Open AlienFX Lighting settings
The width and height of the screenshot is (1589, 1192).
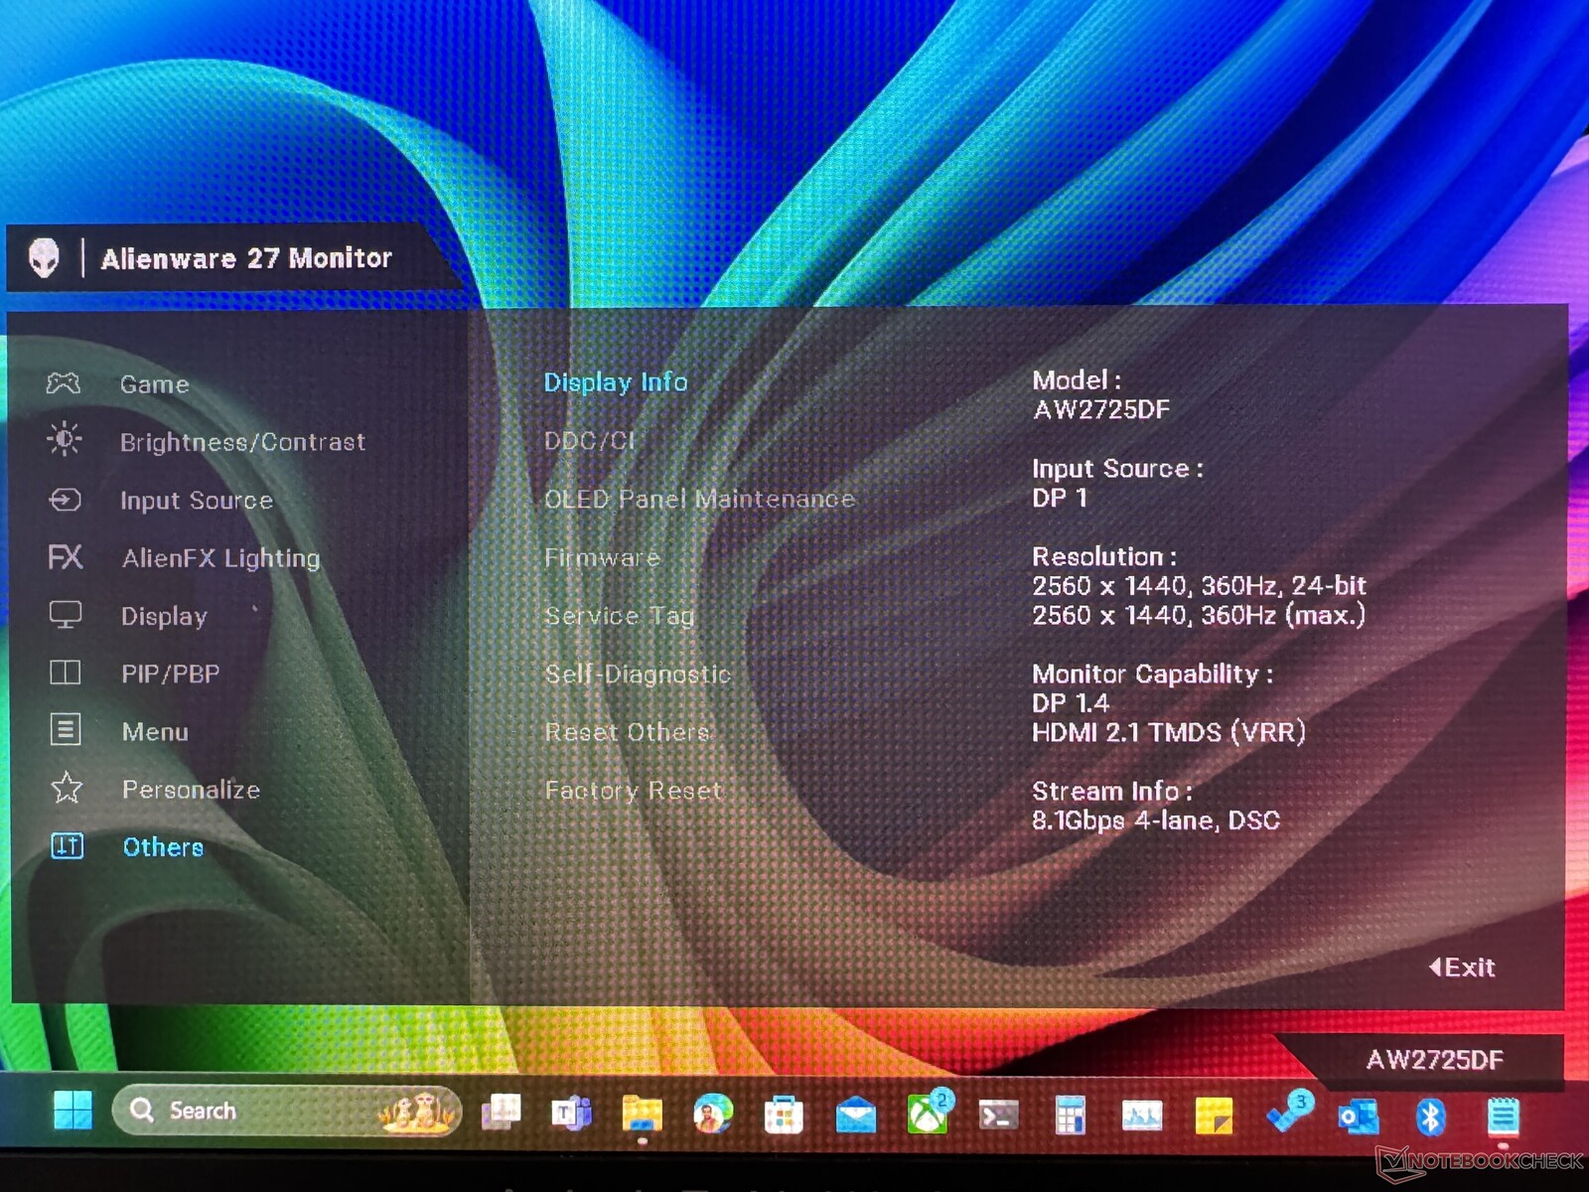click(x=221, y=558)
